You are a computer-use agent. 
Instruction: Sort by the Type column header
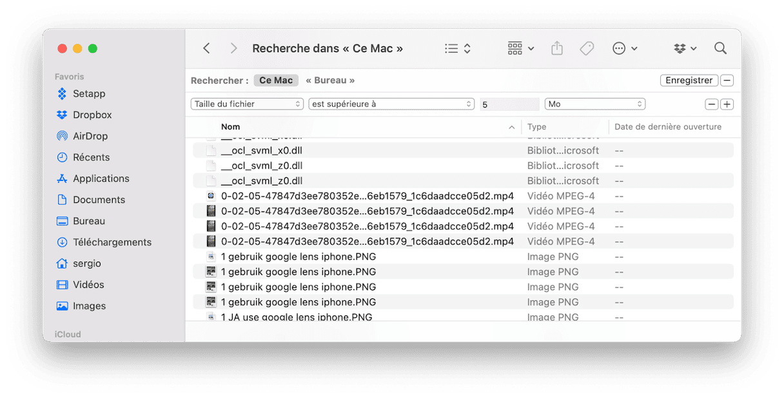click(536, 127)
